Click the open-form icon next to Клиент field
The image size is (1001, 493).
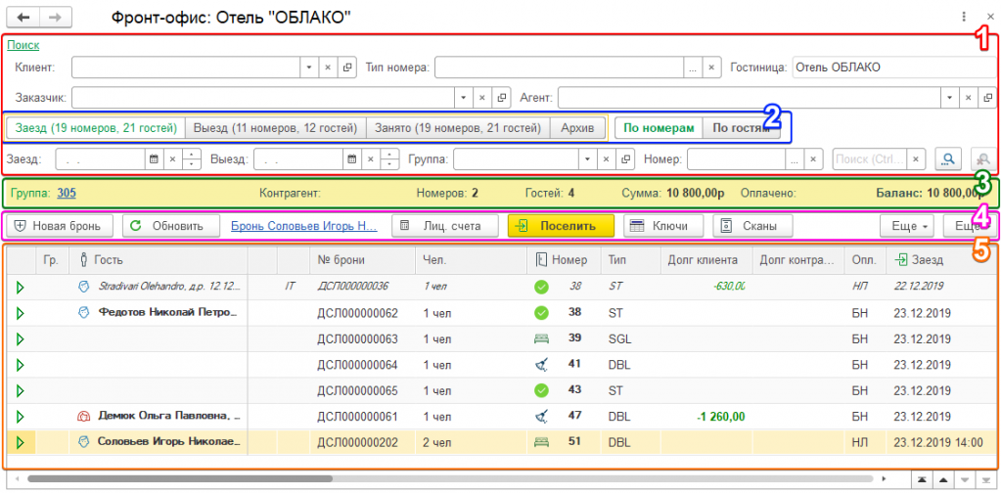pyautogui.click(x=346, y=67)
